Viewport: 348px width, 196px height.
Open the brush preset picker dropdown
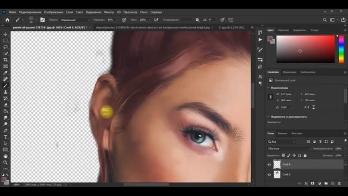point(36,20)
